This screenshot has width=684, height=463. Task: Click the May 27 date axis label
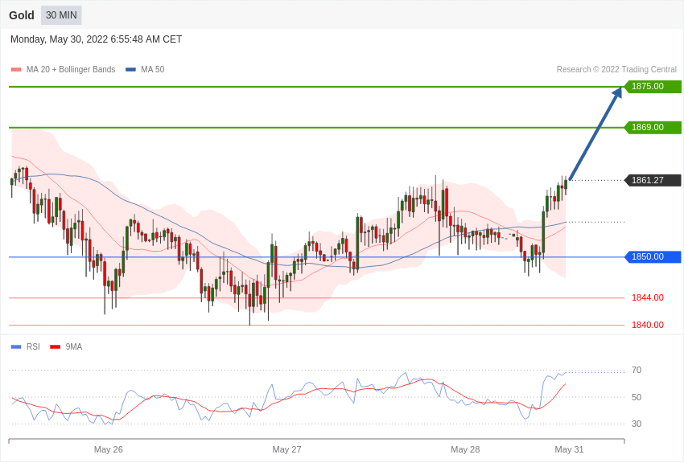click(286, 449)
